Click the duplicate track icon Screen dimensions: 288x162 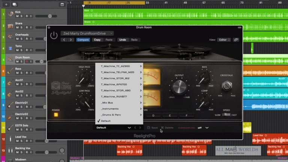click(14, 4)
